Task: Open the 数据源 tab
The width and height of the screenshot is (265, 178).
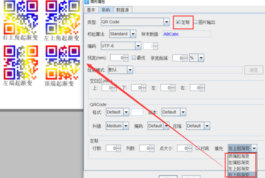Action: [122, 9]
